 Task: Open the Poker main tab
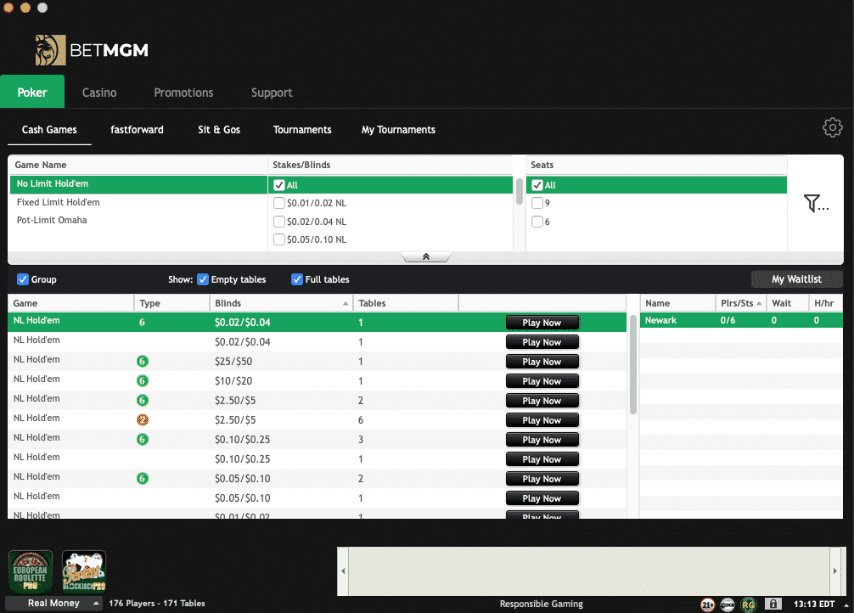pos(32,92)
